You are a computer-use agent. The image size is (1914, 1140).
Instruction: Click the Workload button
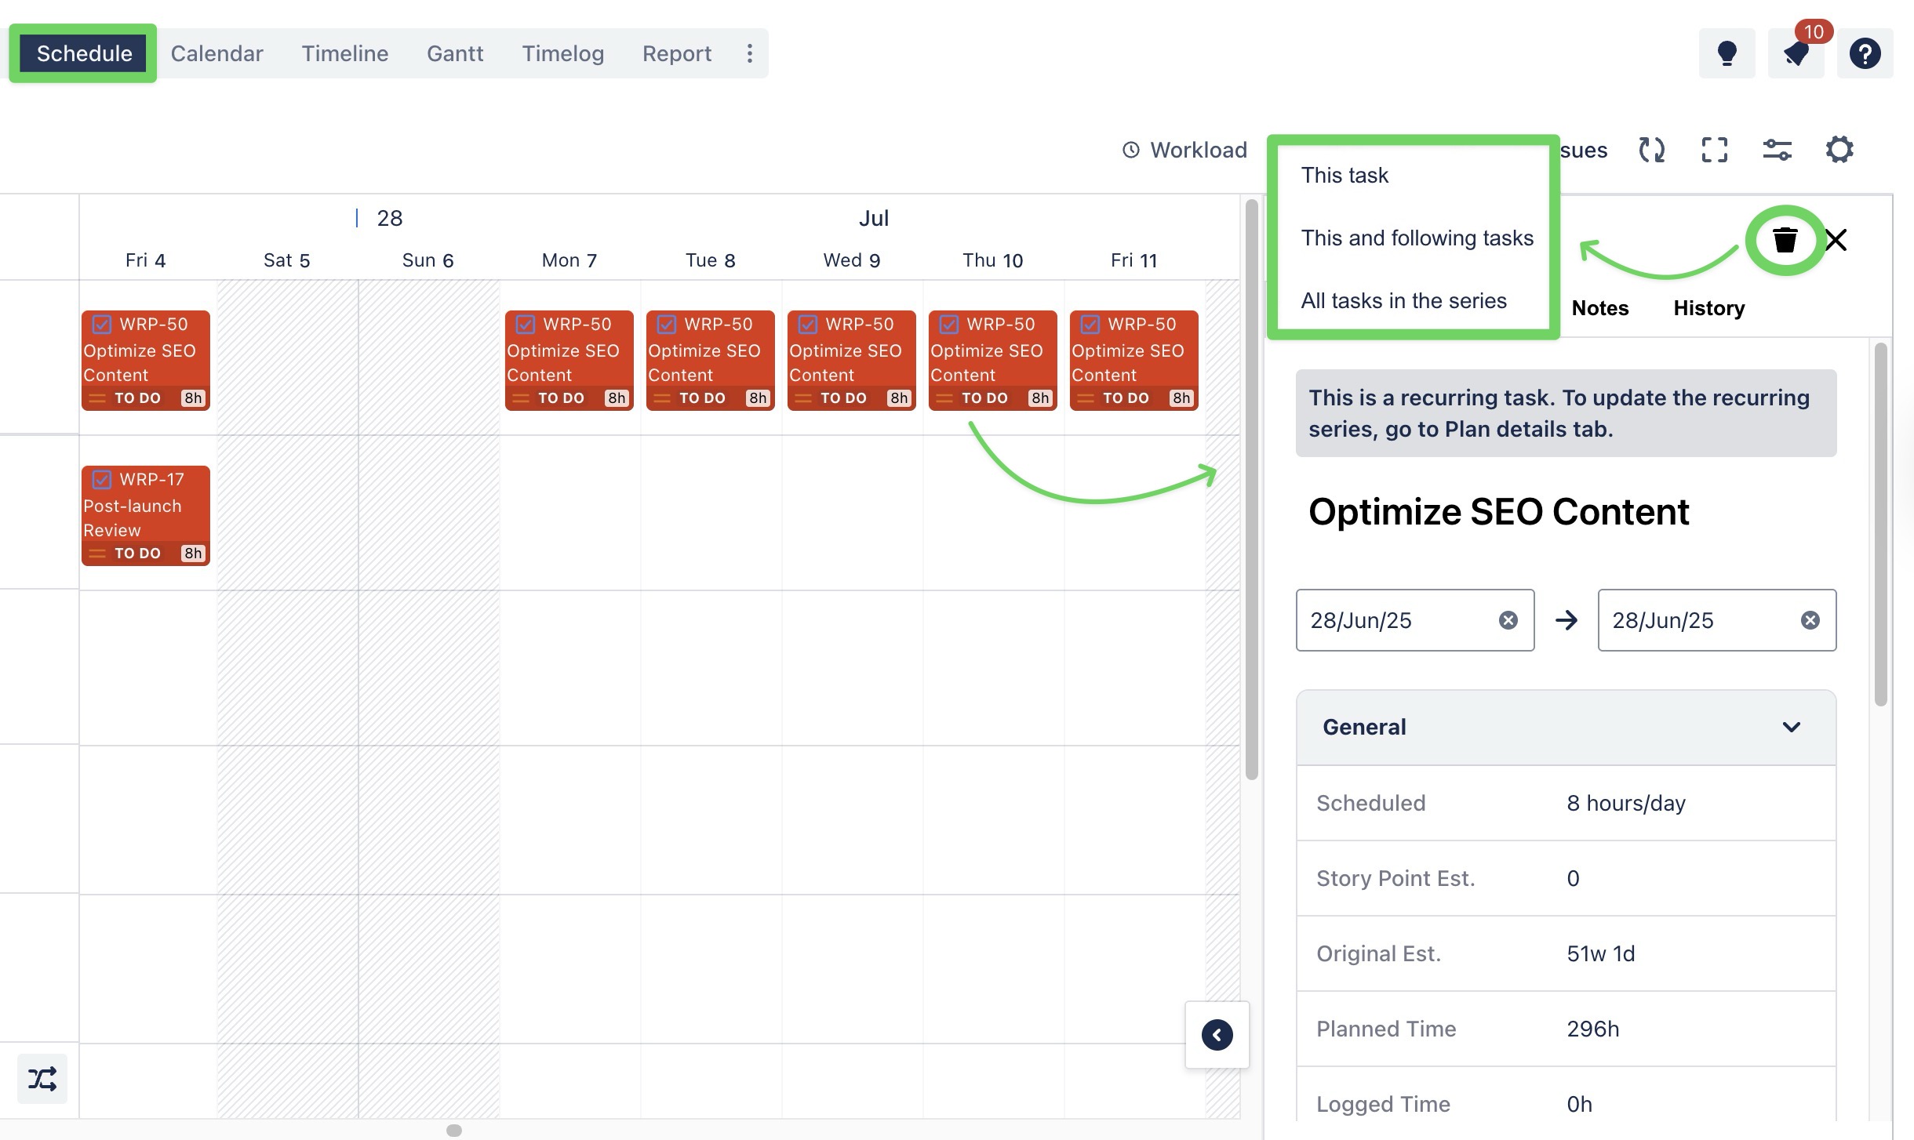point(1184,150)
